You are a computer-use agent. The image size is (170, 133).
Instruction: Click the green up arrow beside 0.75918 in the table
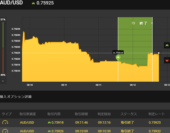click(x=49, y=123)
